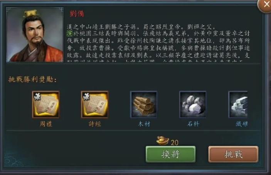Tap puzzle piece badge on 詩經 icon

[x=86, y=97]
